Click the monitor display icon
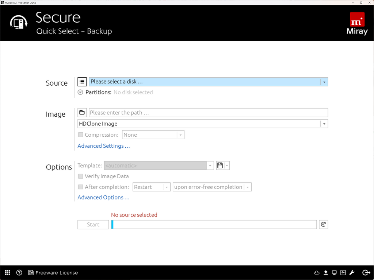Screen dimensions: 374x280 [334, 273]
